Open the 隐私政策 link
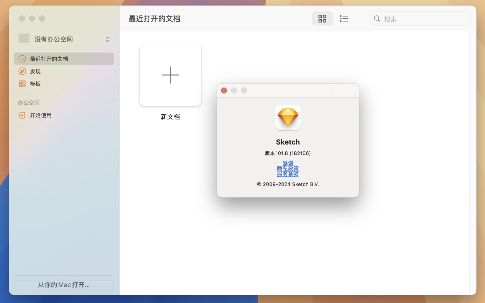The width and height of the screenshot is (485, 303). click(288, 169)
